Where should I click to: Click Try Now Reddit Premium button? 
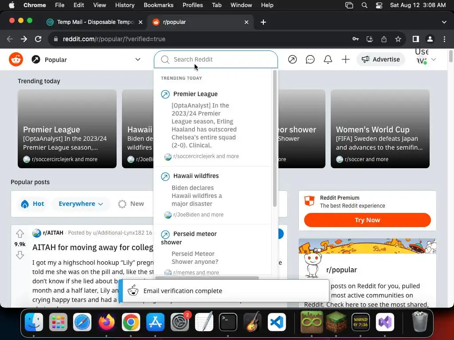pos(367,220)
